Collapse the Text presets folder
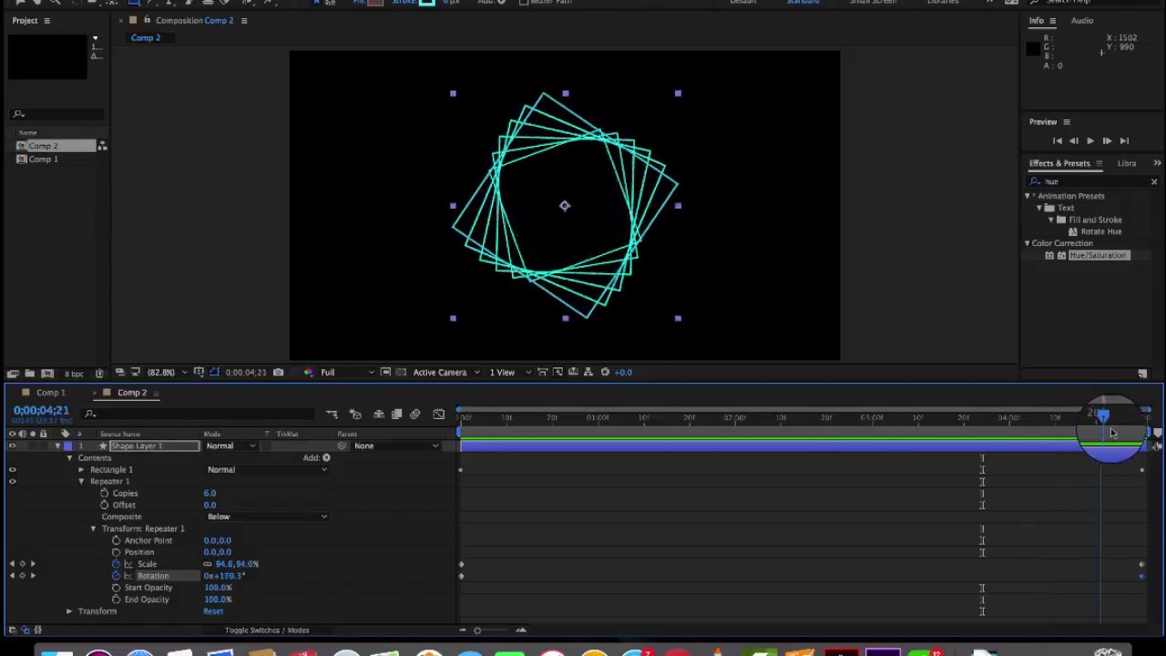 pyautogui.click(x=1038, y=208)
